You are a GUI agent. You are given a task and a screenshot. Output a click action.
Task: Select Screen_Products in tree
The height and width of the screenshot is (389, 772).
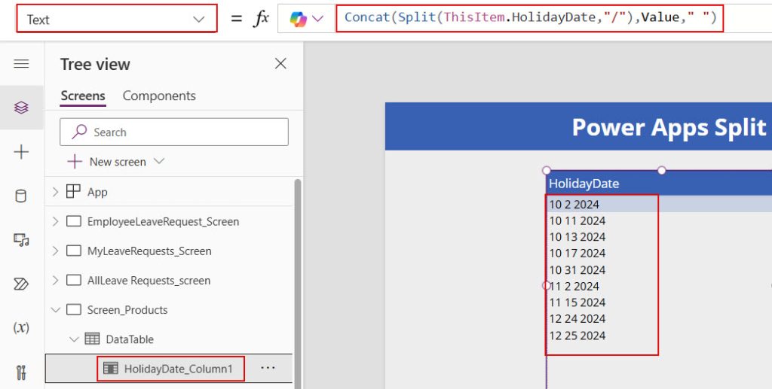[127, 310]
